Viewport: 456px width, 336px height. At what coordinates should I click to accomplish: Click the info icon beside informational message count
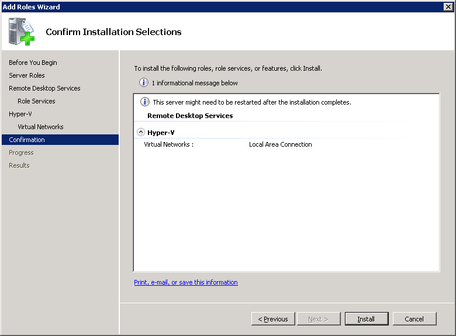tap(143, 83)
